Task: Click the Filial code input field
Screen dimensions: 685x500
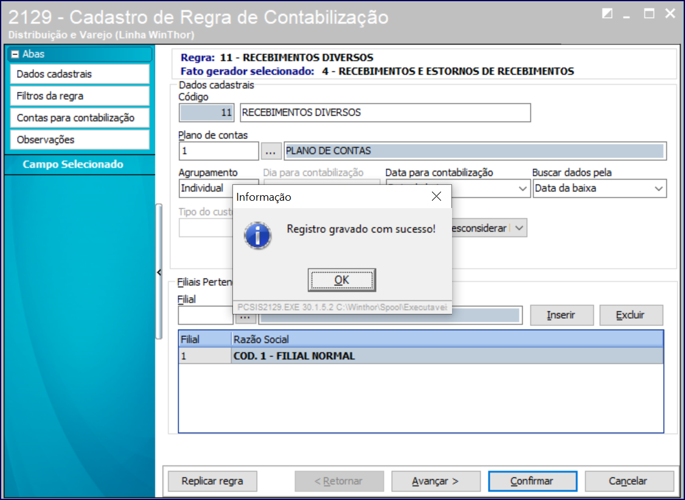Action: click(x=206, y=315)
